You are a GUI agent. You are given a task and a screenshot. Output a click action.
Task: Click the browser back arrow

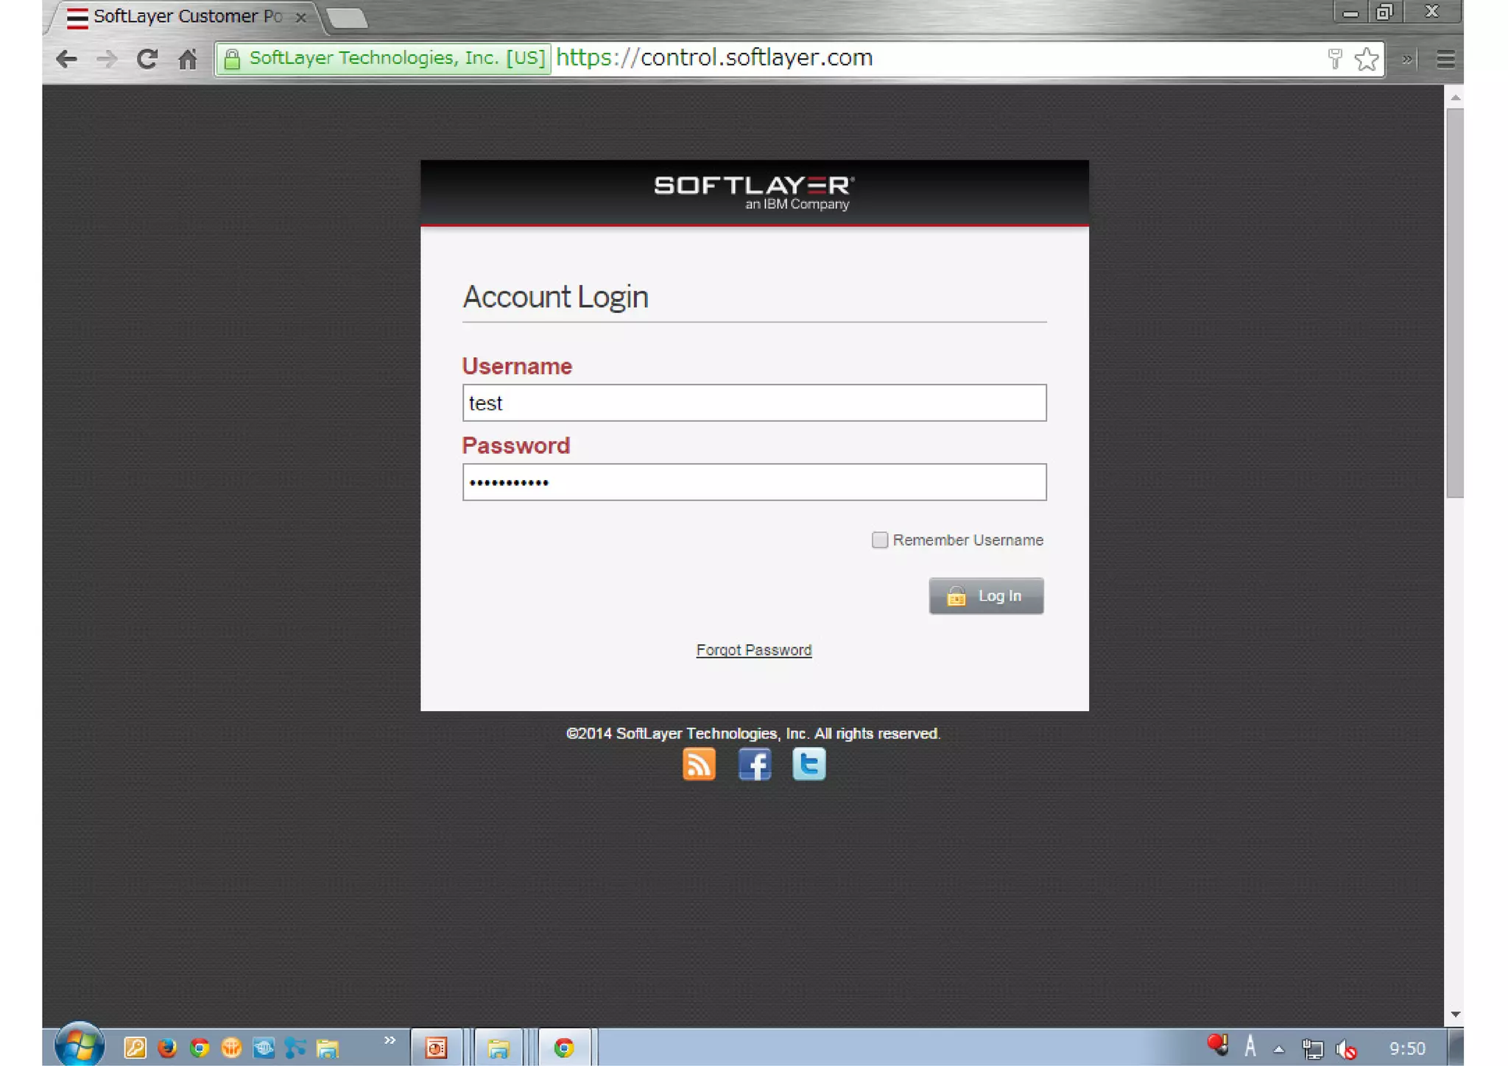(x=66, y=59)
